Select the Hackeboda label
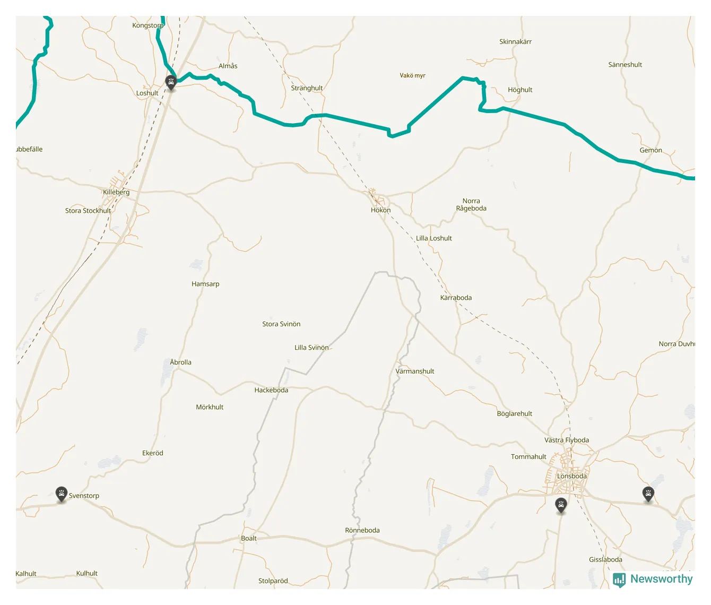This screenshot has width=711, height=605. click(x=271, y=390)
